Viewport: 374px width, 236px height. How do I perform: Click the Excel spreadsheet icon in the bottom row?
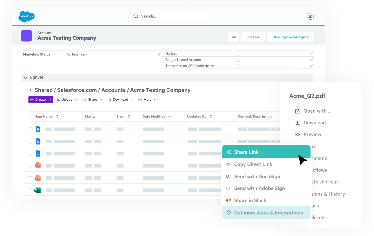point(38,190)
